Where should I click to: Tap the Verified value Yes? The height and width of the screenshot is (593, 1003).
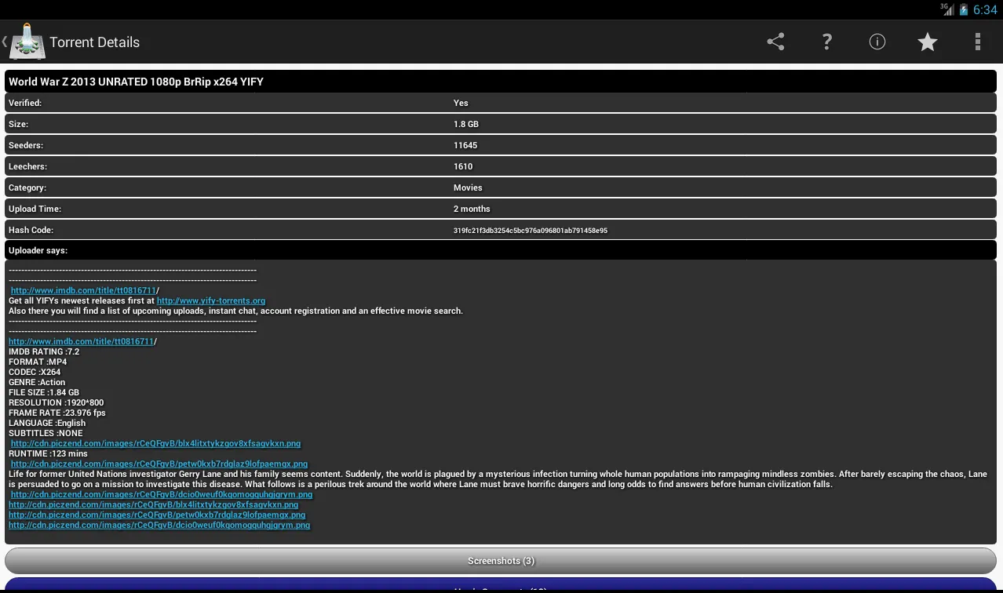tap(461, 103)
